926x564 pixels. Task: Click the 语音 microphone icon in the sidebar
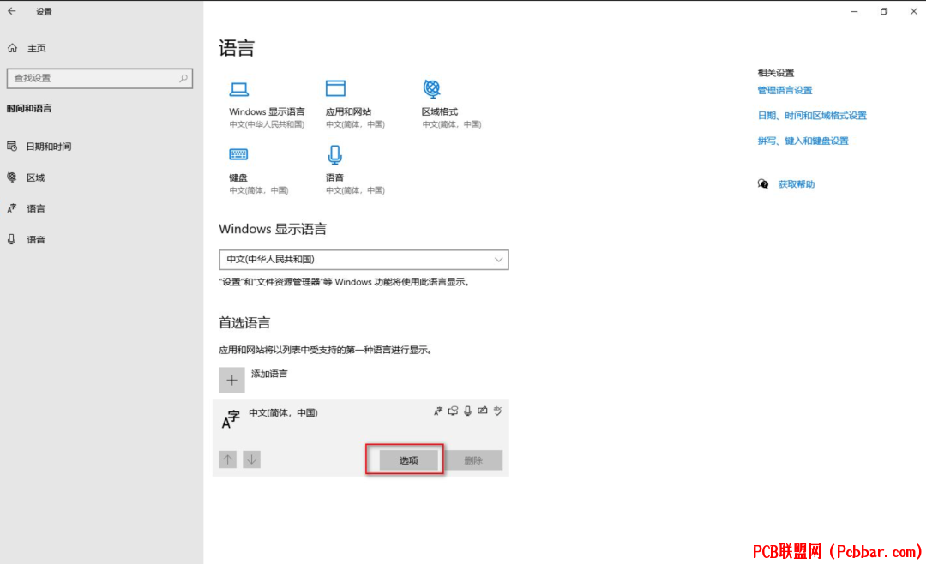coord(12,239)
